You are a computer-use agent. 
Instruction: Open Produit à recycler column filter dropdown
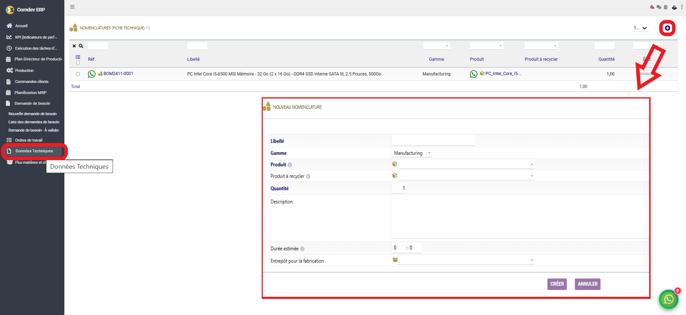[x=541, y=46]
